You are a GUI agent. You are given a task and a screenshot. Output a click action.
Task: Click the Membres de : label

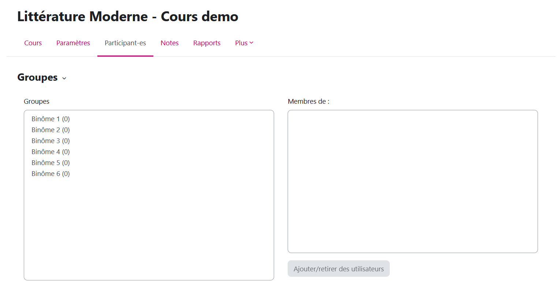(x=309, y=102)
